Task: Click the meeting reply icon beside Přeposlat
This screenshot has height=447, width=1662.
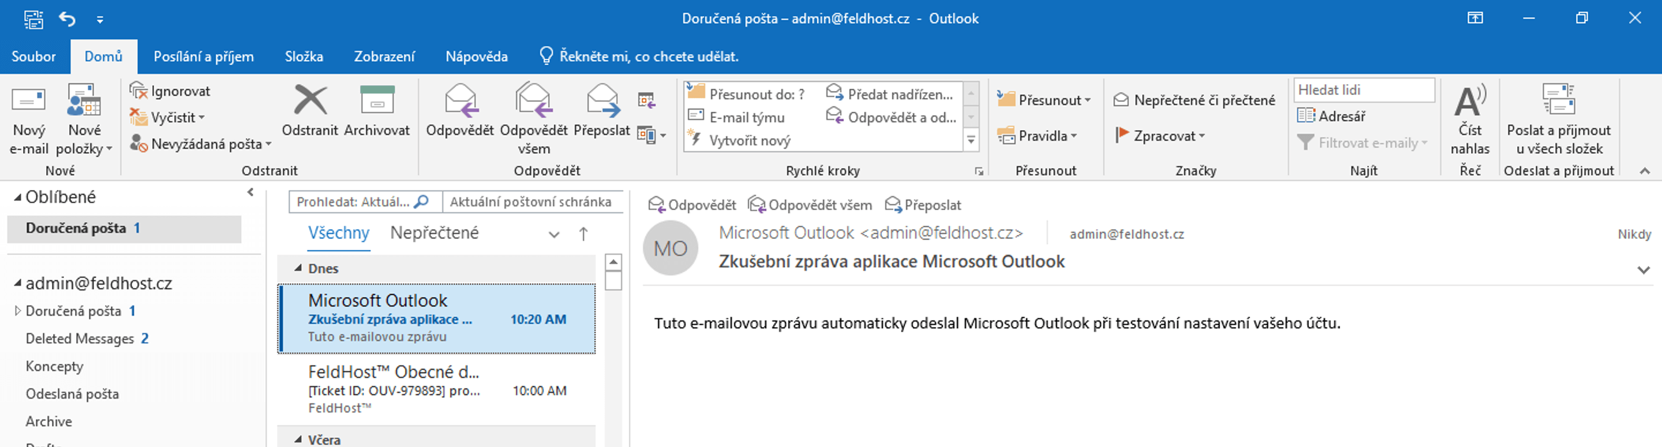Action: [646, 100]
